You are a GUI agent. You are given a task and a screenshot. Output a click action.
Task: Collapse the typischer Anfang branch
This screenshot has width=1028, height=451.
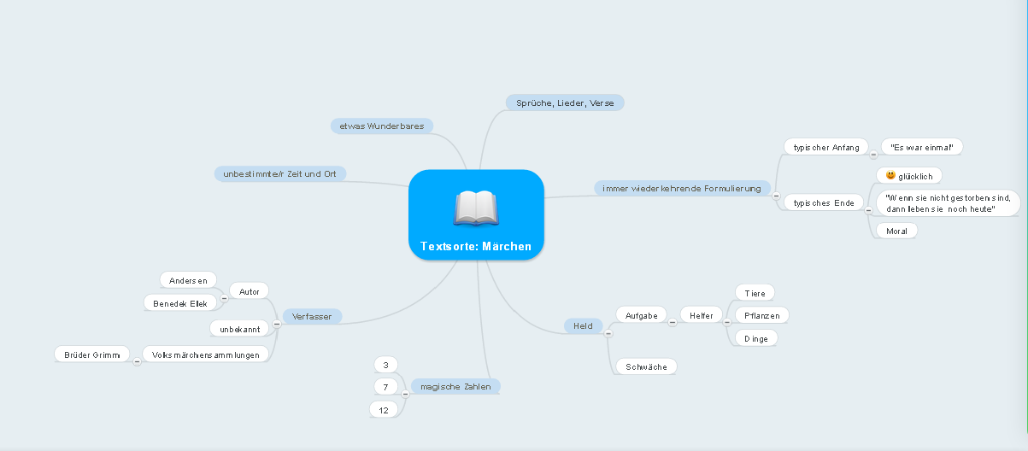coord(873,155)
